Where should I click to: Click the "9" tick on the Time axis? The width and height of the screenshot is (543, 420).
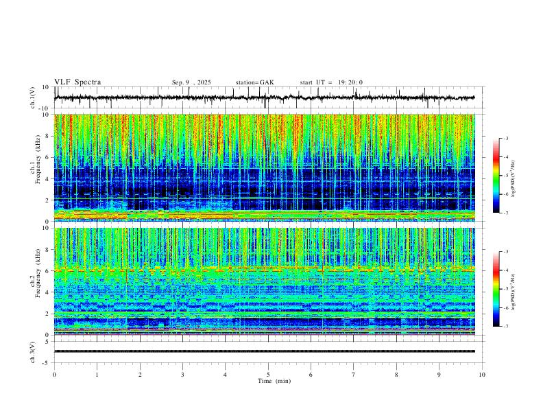pyautogui.click(x=439, y=375)
